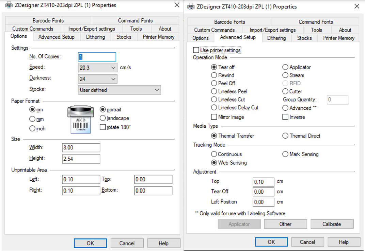
Task: Click the Tear Off adjustment field
Action: [263, 192]
